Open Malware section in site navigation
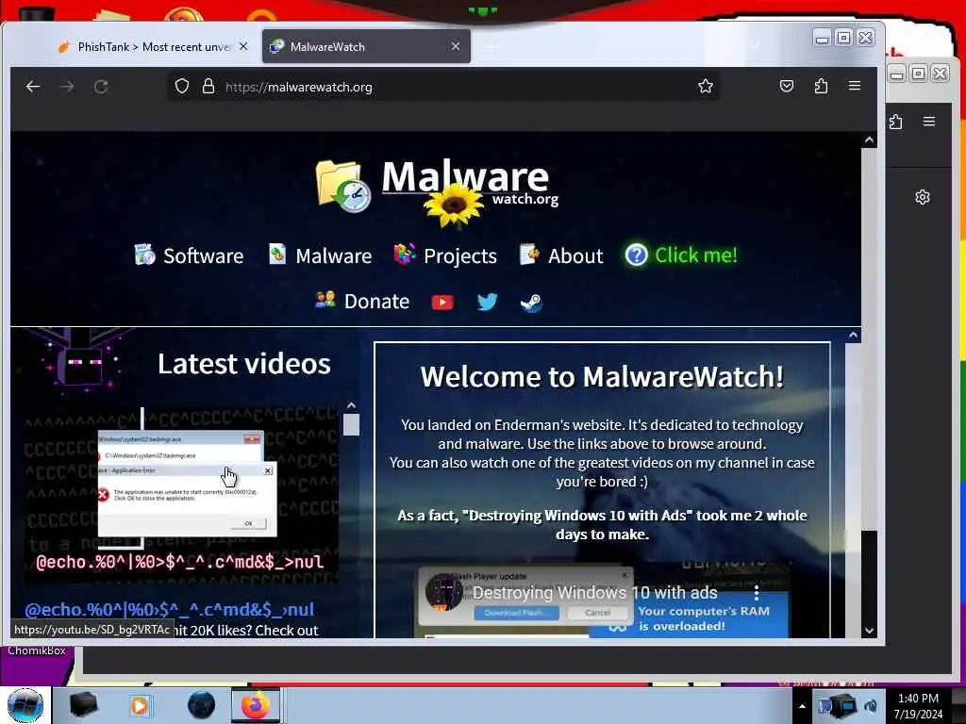 321,255
